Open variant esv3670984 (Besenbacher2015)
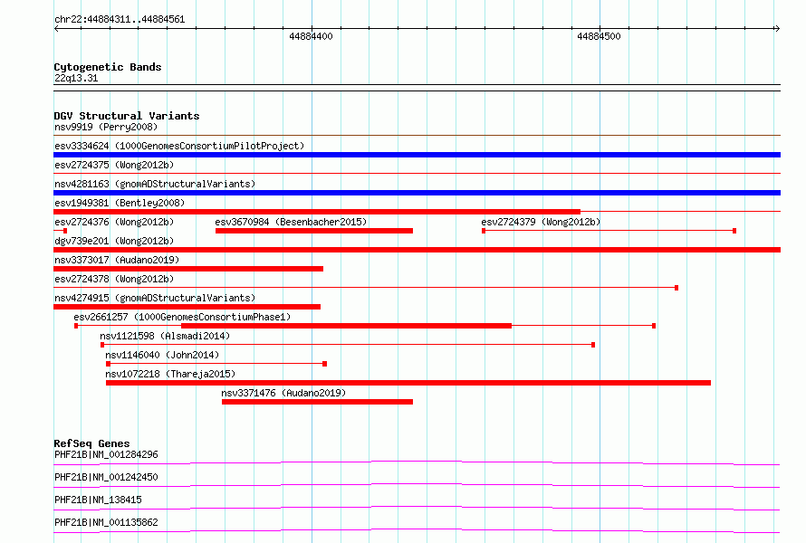 [291, 222]
